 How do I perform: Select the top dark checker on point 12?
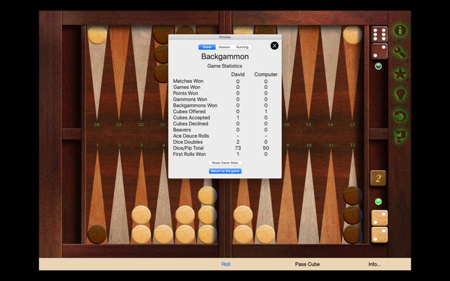(x=353, y=196)
